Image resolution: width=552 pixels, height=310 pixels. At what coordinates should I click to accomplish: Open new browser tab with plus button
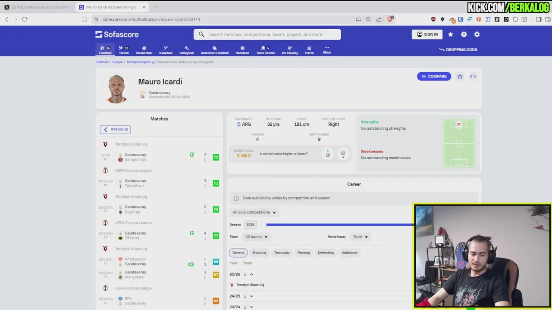click(155, 7)
